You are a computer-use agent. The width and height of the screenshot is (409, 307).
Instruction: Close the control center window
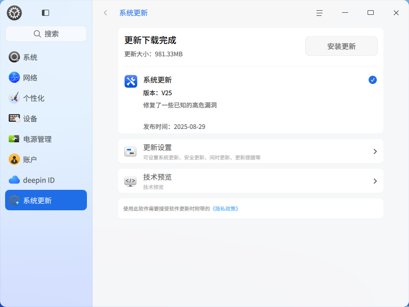pos(396,13)
